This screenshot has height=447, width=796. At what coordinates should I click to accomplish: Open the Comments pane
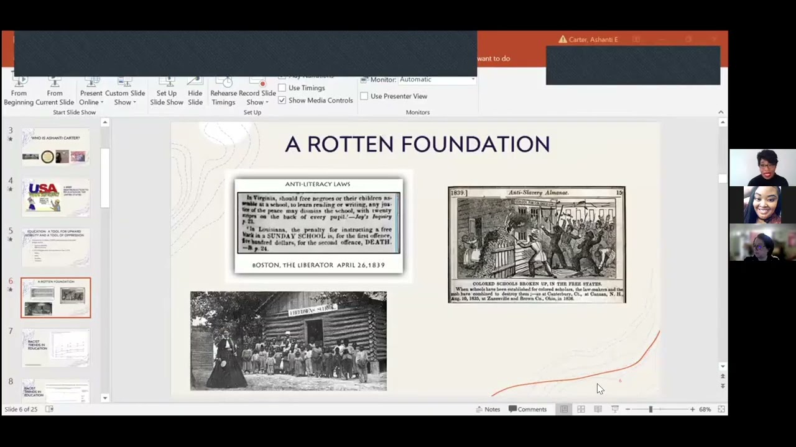pyautogui.click(x=527, y=409)
